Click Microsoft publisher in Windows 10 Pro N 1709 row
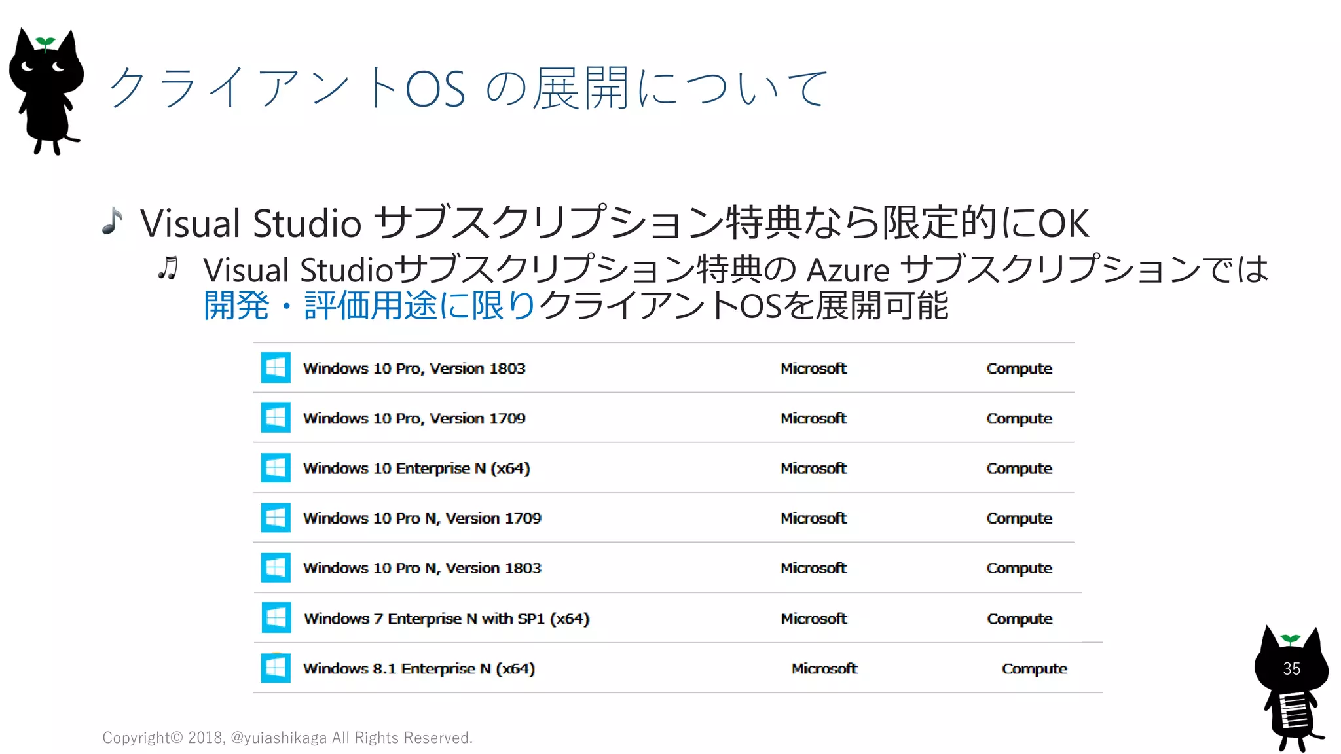This screenshot has height=754, width=1341. [x=813, y=518]
